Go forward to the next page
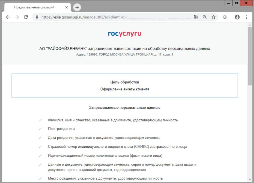 pos(17,17)
